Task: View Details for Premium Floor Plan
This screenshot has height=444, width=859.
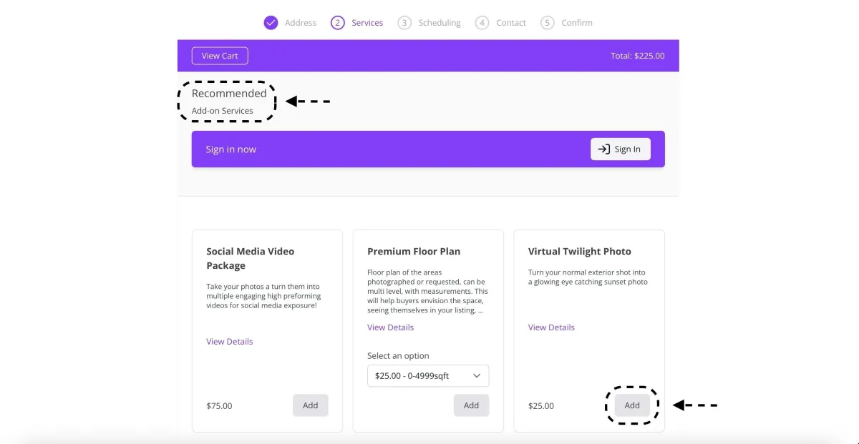Action: tap(391, 327)
